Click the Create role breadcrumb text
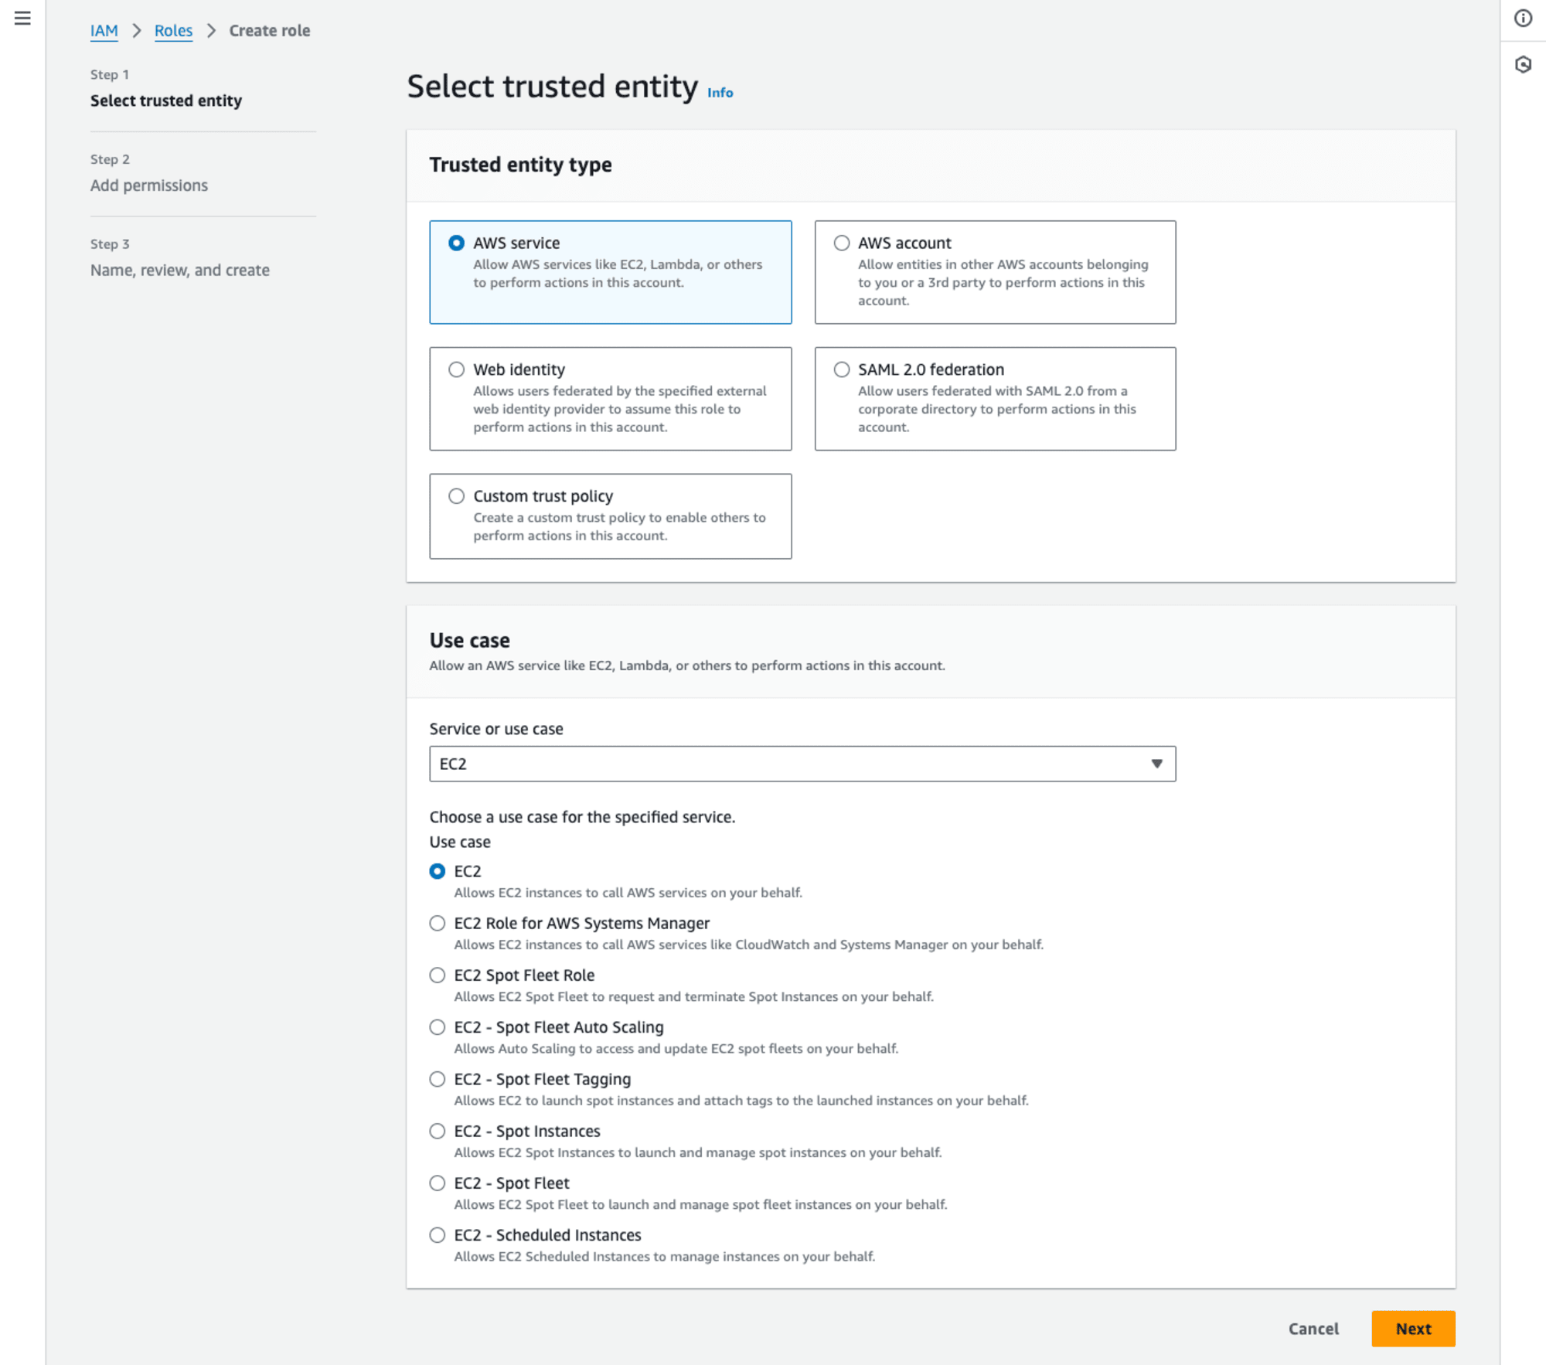The image size is (1546, 1365). pyautogui.click(x=269, y=31)
